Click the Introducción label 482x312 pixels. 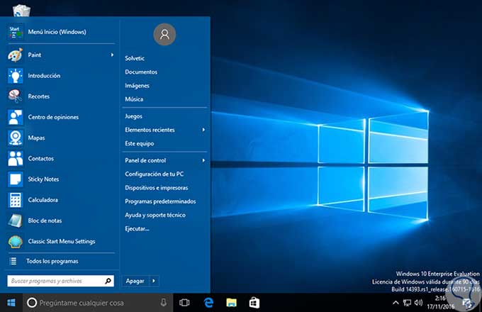pos(44,76)
